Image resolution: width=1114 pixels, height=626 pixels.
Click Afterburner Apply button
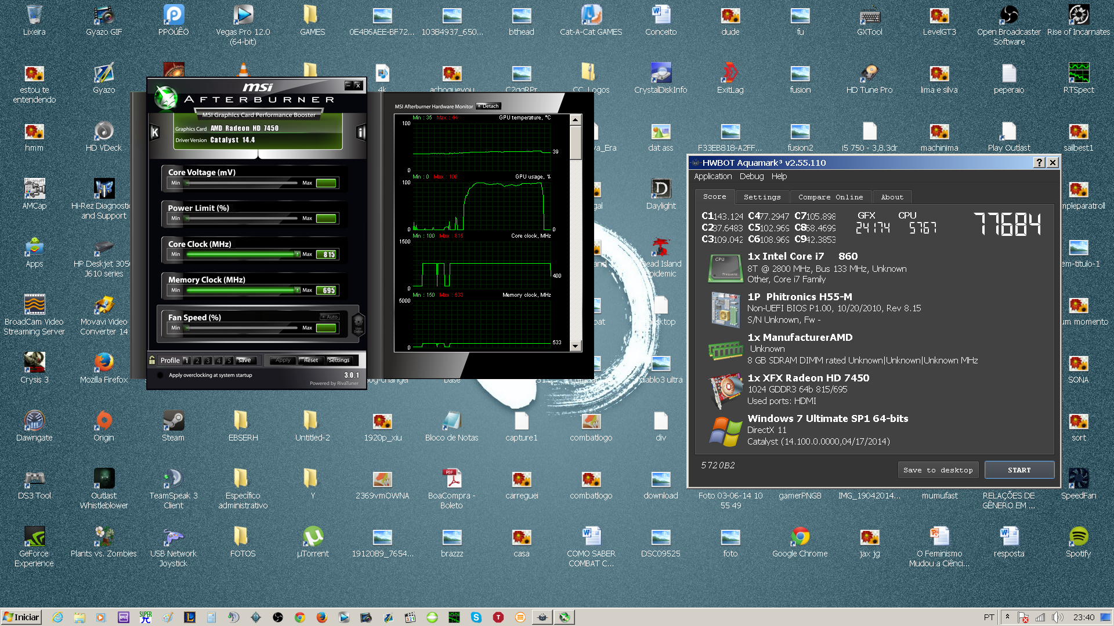(283, 360)
